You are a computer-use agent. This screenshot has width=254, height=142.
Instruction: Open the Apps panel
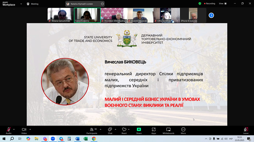tap(154, 131)
